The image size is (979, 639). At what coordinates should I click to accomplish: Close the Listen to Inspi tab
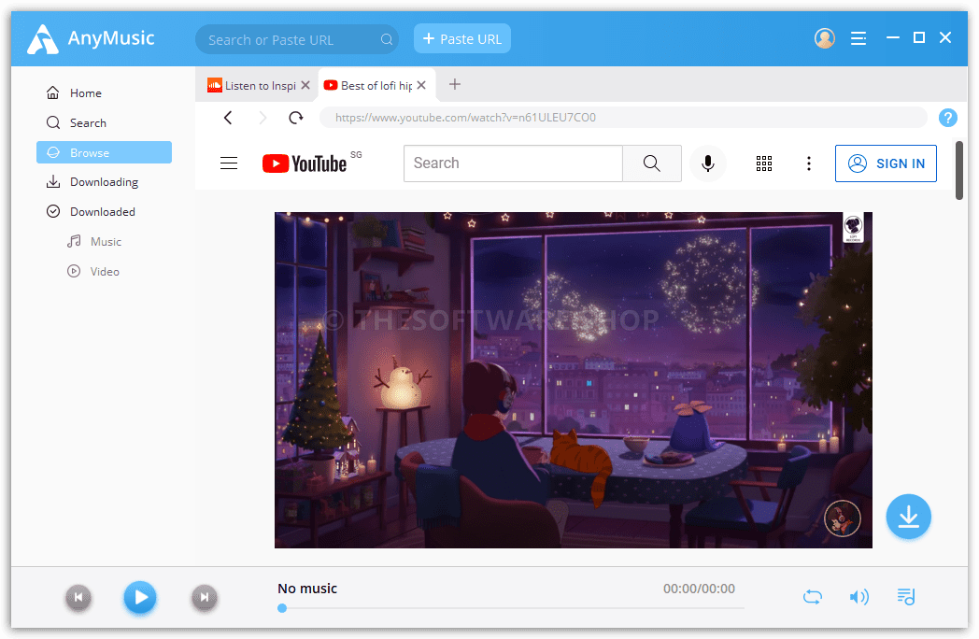click(305, 85)
